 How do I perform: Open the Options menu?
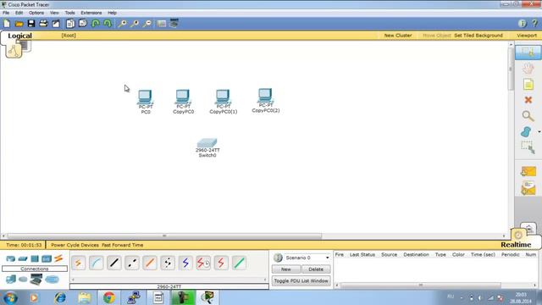click(x=36, y=13)
